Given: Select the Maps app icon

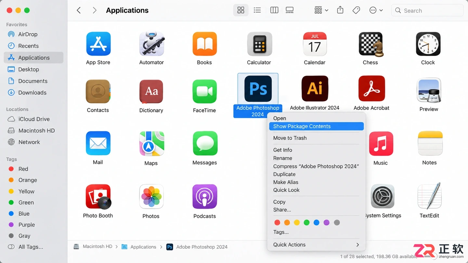Looking at the screenshot, I should coord(151,144).
